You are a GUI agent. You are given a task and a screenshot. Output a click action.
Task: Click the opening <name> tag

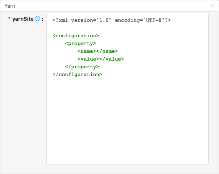coord(87,51)
